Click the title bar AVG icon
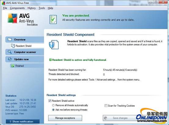Screen dimensions: 169x125 click(3, 3)
